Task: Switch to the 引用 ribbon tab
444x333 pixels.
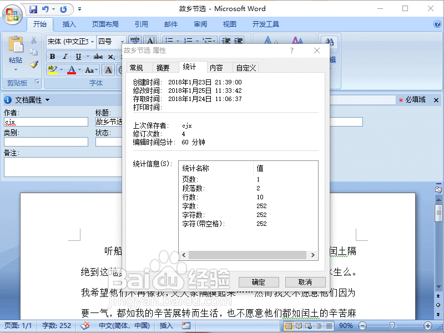Action: tap(142, 24)
